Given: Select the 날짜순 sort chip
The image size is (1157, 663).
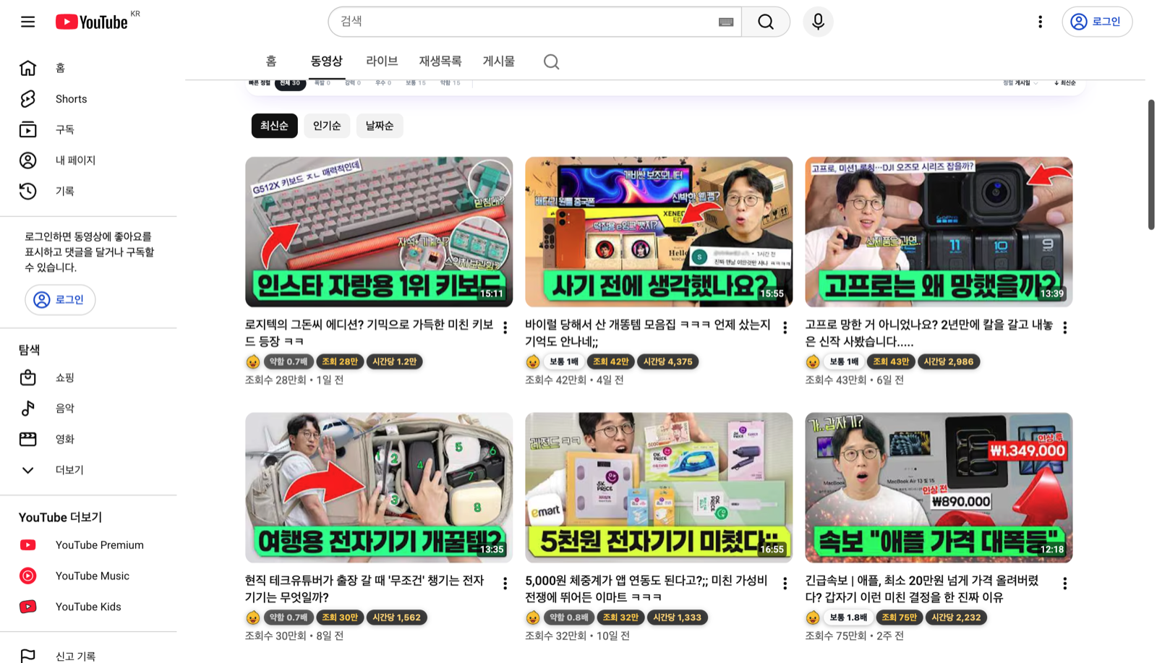Looking at the screenshot, I should pos(380,126).
